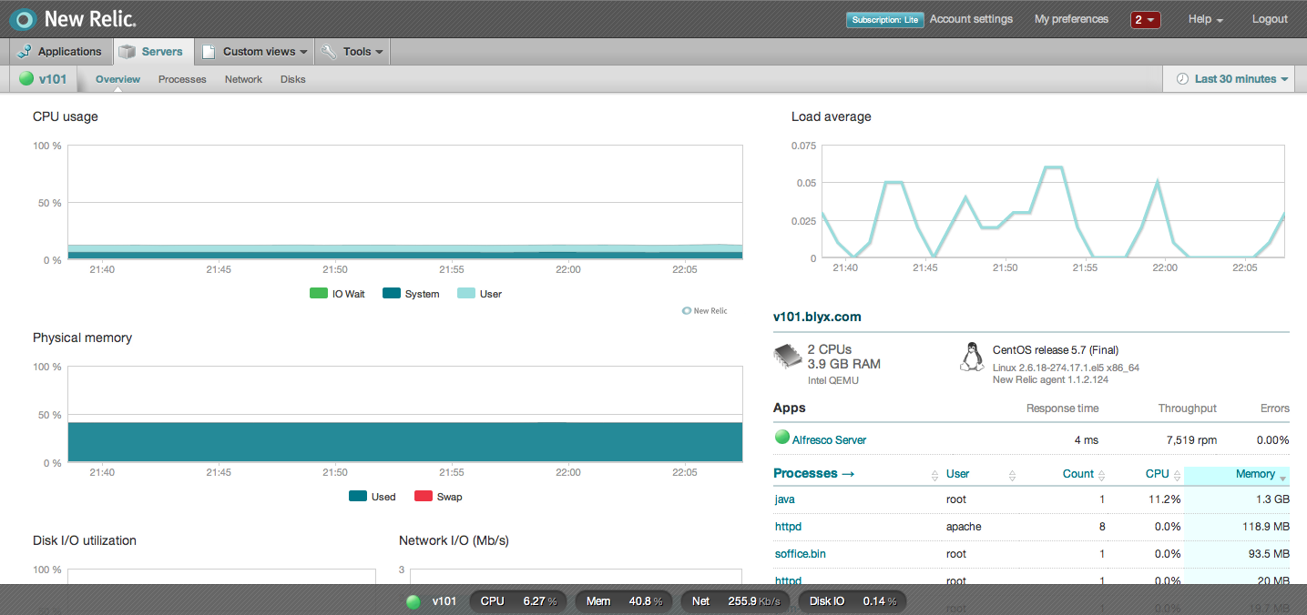This screenshot has height=615, width=1307.
Task: Click the New Relic logo icon
Action: pos(24,18)
